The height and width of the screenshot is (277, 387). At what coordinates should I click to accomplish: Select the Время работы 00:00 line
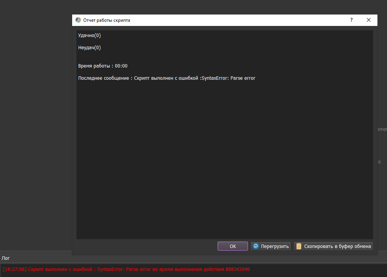103,66
